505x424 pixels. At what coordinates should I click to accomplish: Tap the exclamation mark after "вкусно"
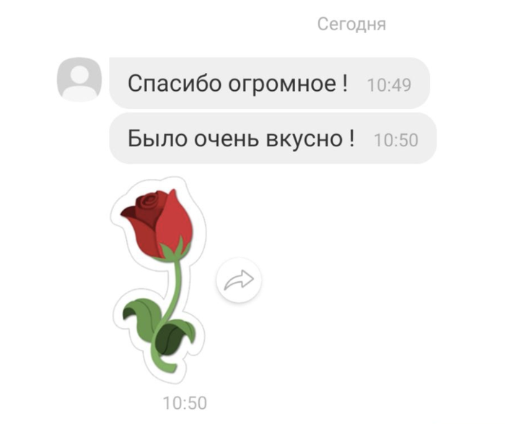pos(351,138)
